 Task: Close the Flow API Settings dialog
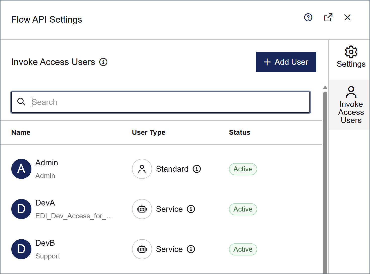click(347, 17)
